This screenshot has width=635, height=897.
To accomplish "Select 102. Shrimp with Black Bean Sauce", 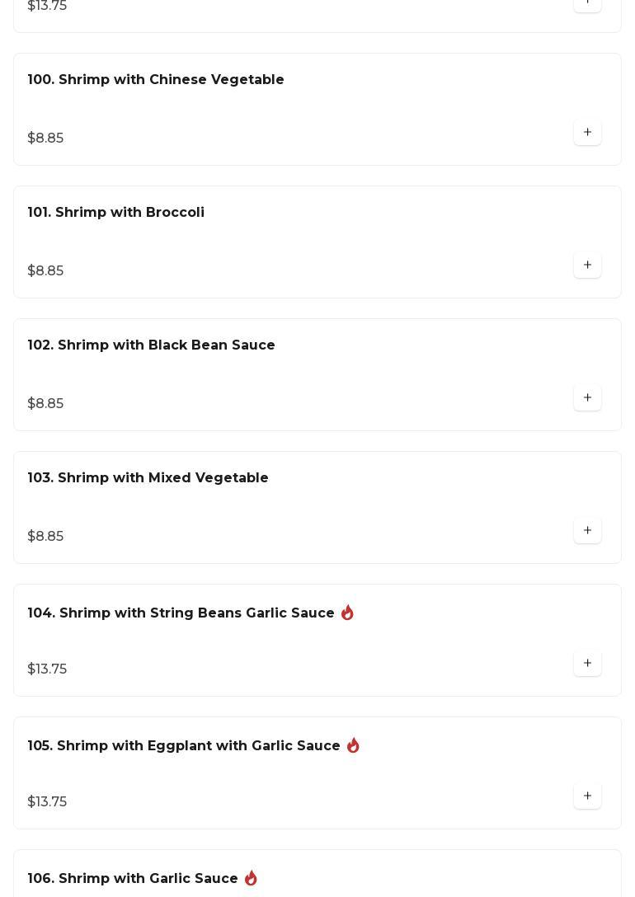I will click(152, 345).
